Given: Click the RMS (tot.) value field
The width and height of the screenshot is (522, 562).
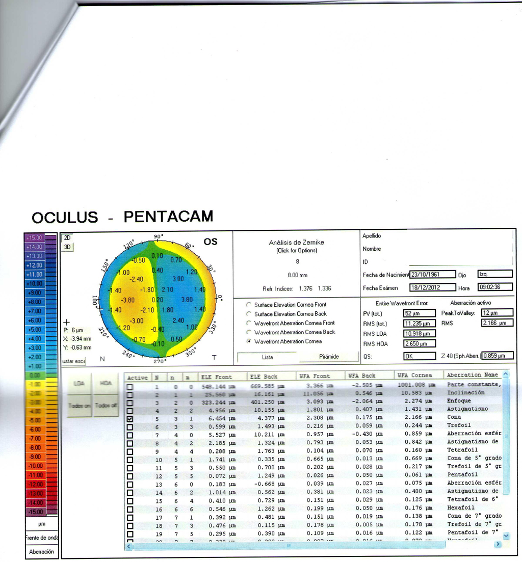Looking at the screenshot, I should pos(420,324).
